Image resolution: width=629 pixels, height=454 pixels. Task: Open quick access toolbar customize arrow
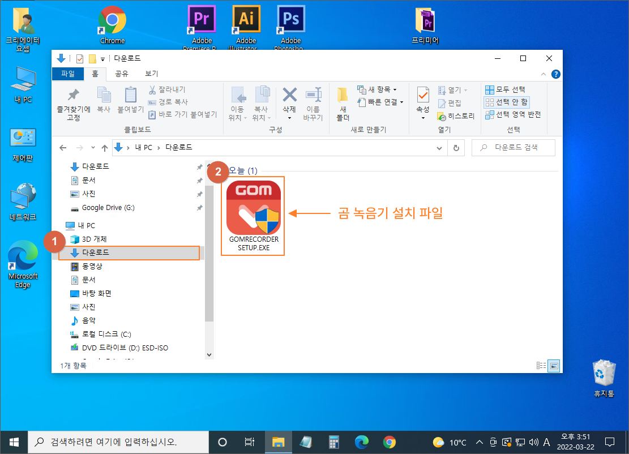(x=102, y=59)
